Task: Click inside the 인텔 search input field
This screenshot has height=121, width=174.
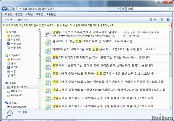Action: coord(148,9)
